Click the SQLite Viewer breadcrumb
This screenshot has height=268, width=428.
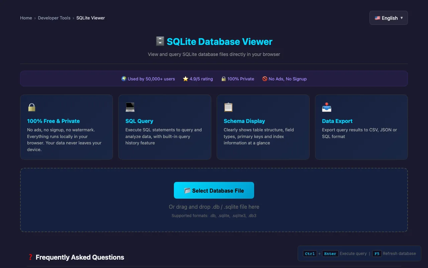tap(91, 18)
